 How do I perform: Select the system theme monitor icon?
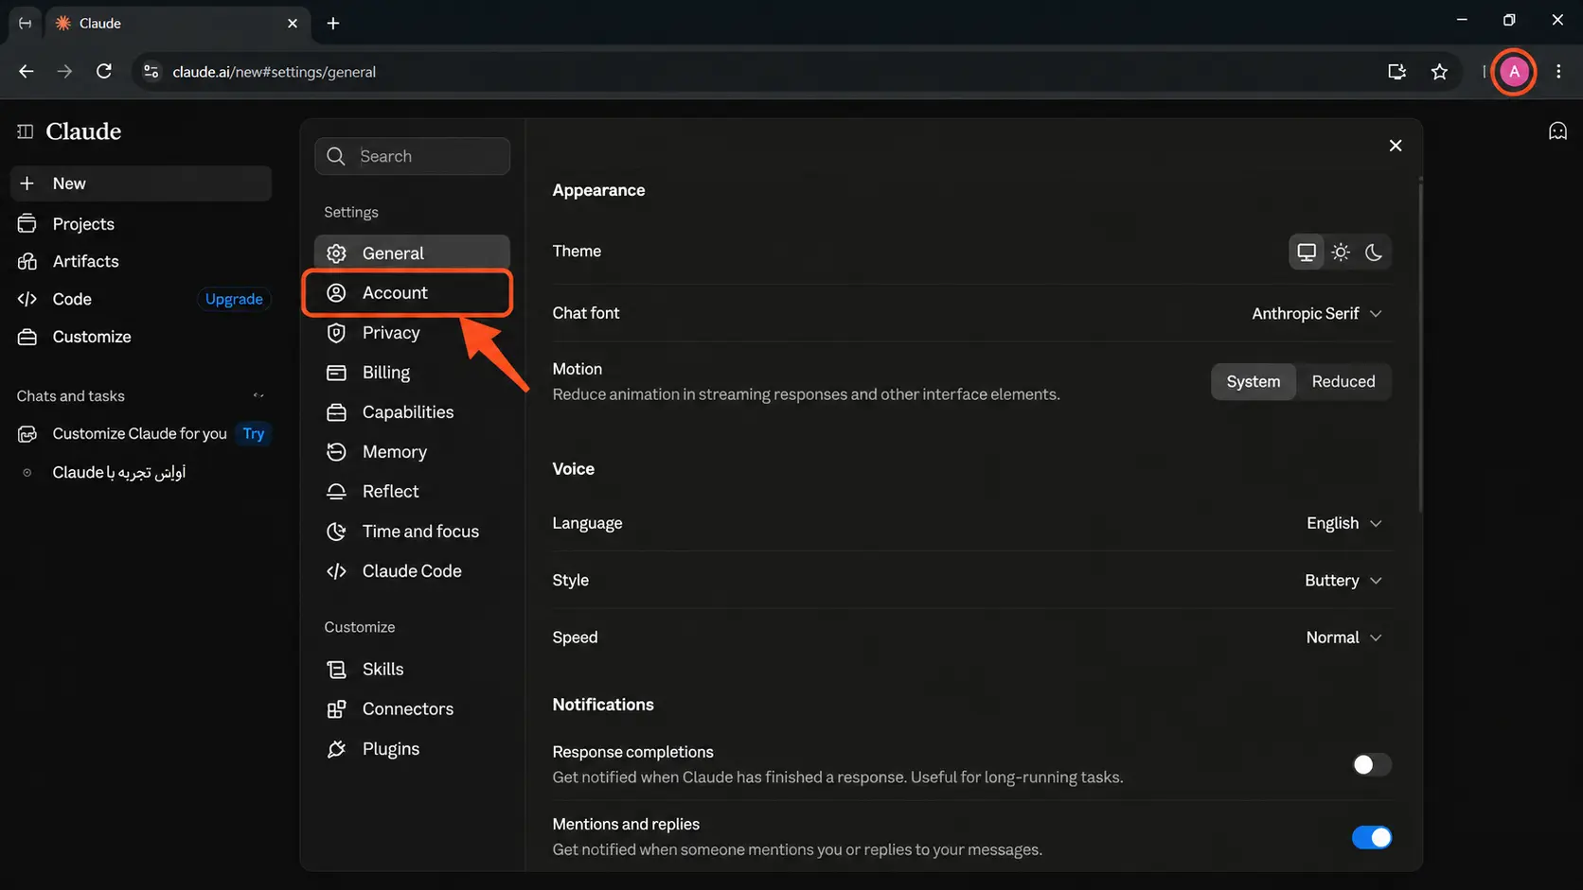pyautogui.click(x=1307, y=253)
